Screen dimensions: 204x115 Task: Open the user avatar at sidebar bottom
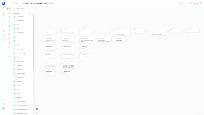pyautogui.click(x=3, y=109)
